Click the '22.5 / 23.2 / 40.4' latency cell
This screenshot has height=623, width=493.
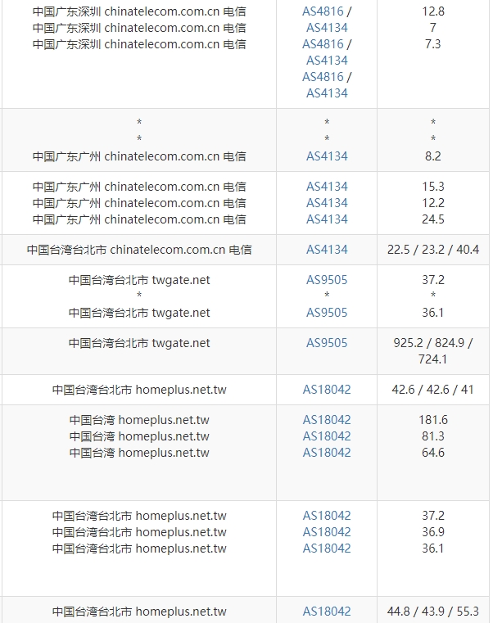click(x=433, y=250)
